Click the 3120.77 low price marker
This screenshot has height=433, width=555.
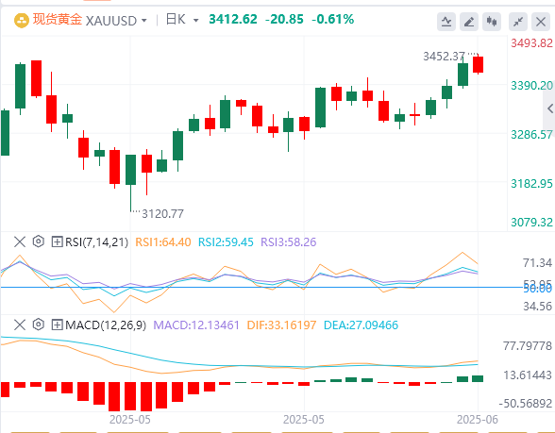tap(162, 213)
